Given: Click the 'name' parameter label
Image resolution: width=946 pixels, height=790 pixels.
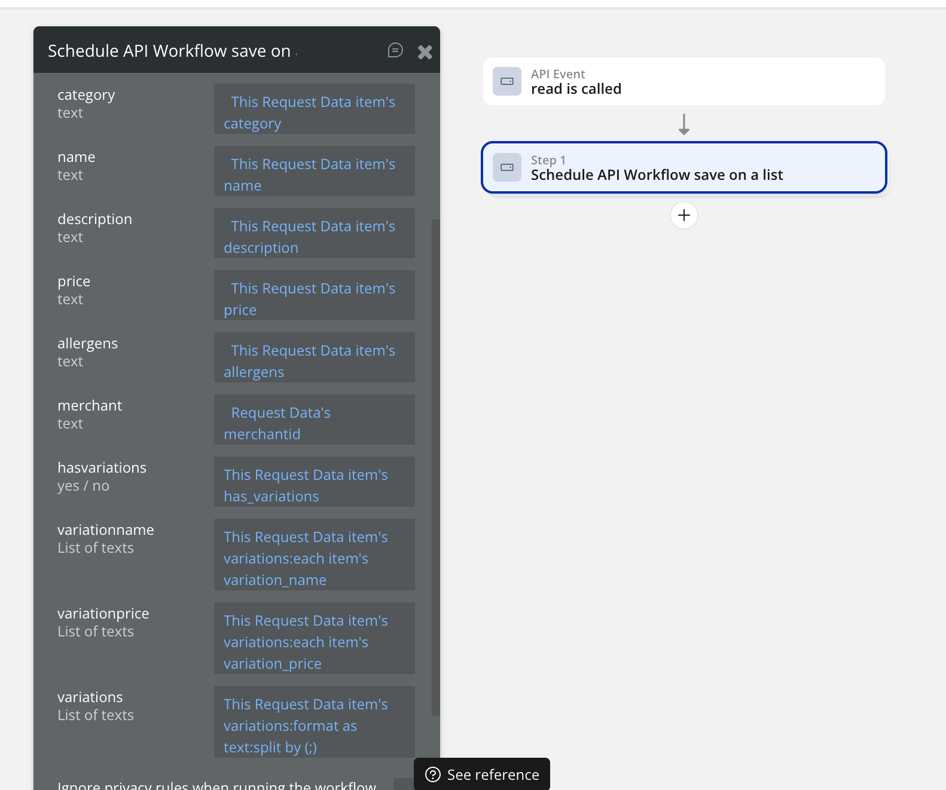Looking at the screenshot, I should point(77,157).
